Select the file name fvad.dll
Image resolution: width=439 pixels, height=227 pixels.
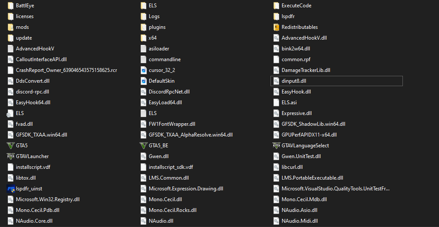[25, 124]
